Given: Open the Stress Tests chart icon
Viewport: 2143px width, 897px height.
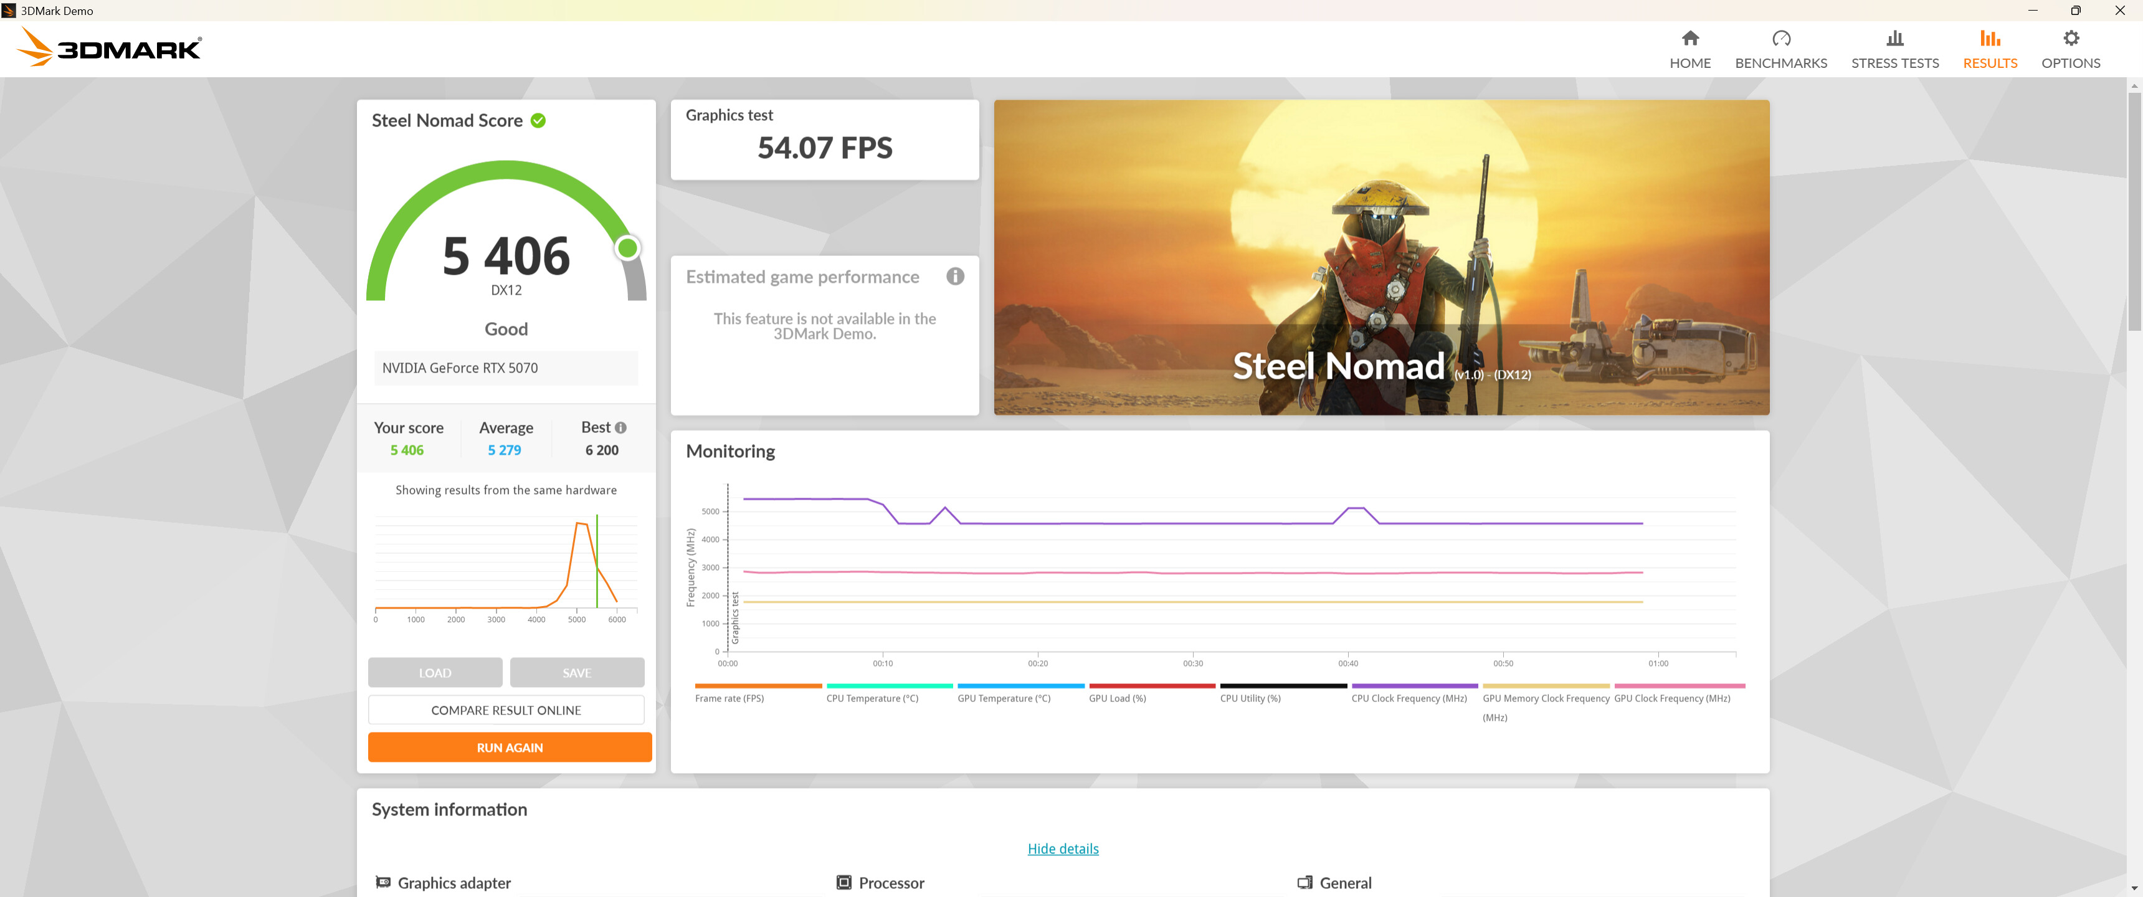Looking at the screenshot, I should (1894, 38).
